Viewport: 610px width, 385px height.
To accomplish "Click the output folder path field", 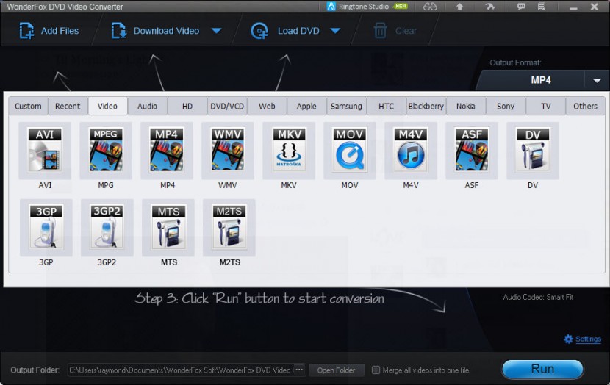I will (x=181, y=370).
